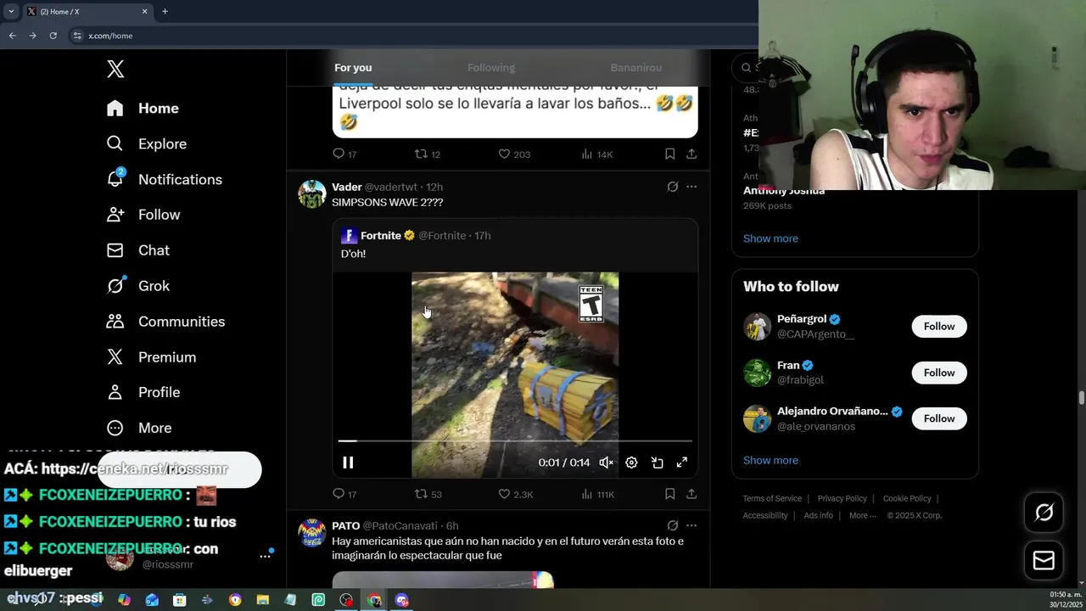Repost the Liverpool post with 12 reposts

pos(427,154)
